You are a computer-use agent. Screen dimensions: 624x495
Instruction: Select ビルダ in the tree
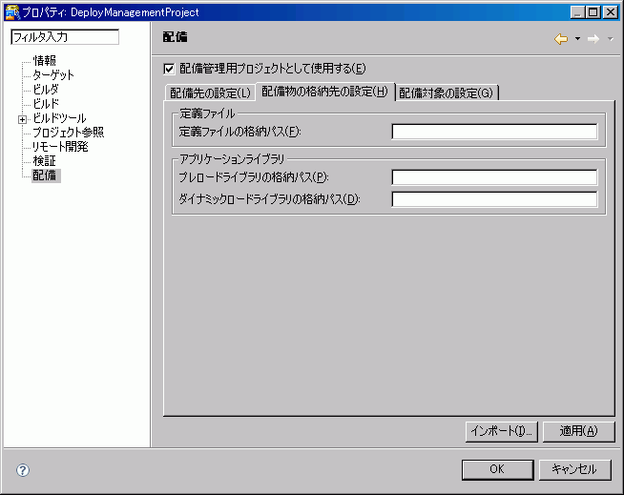pyautogui.click(x=46, y=89)
